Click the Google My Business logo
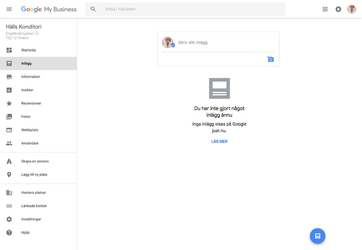This screenshot has width=362, height=250. (49, 9)
